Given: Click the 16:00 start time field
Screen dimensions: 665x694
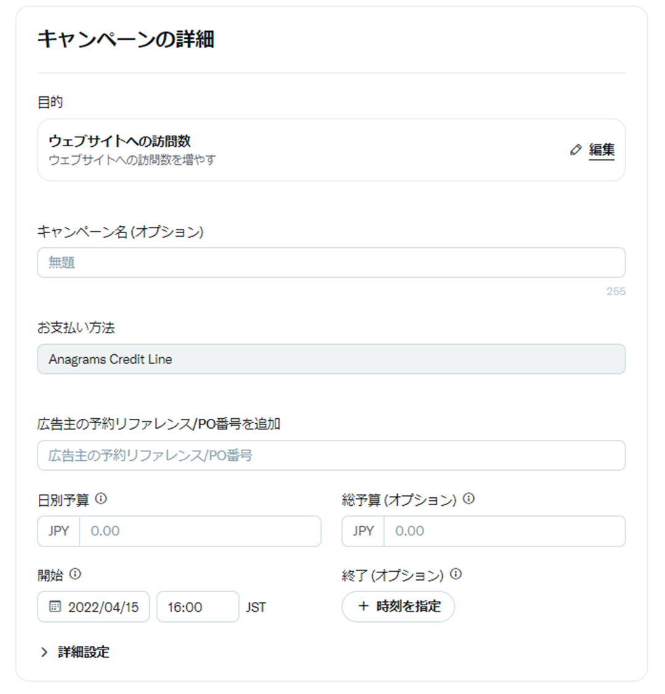Looking at the screenshot, I should 197,607.
